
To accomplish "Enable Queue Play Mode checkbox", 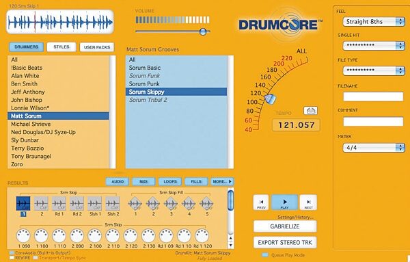I will point(265,255).
